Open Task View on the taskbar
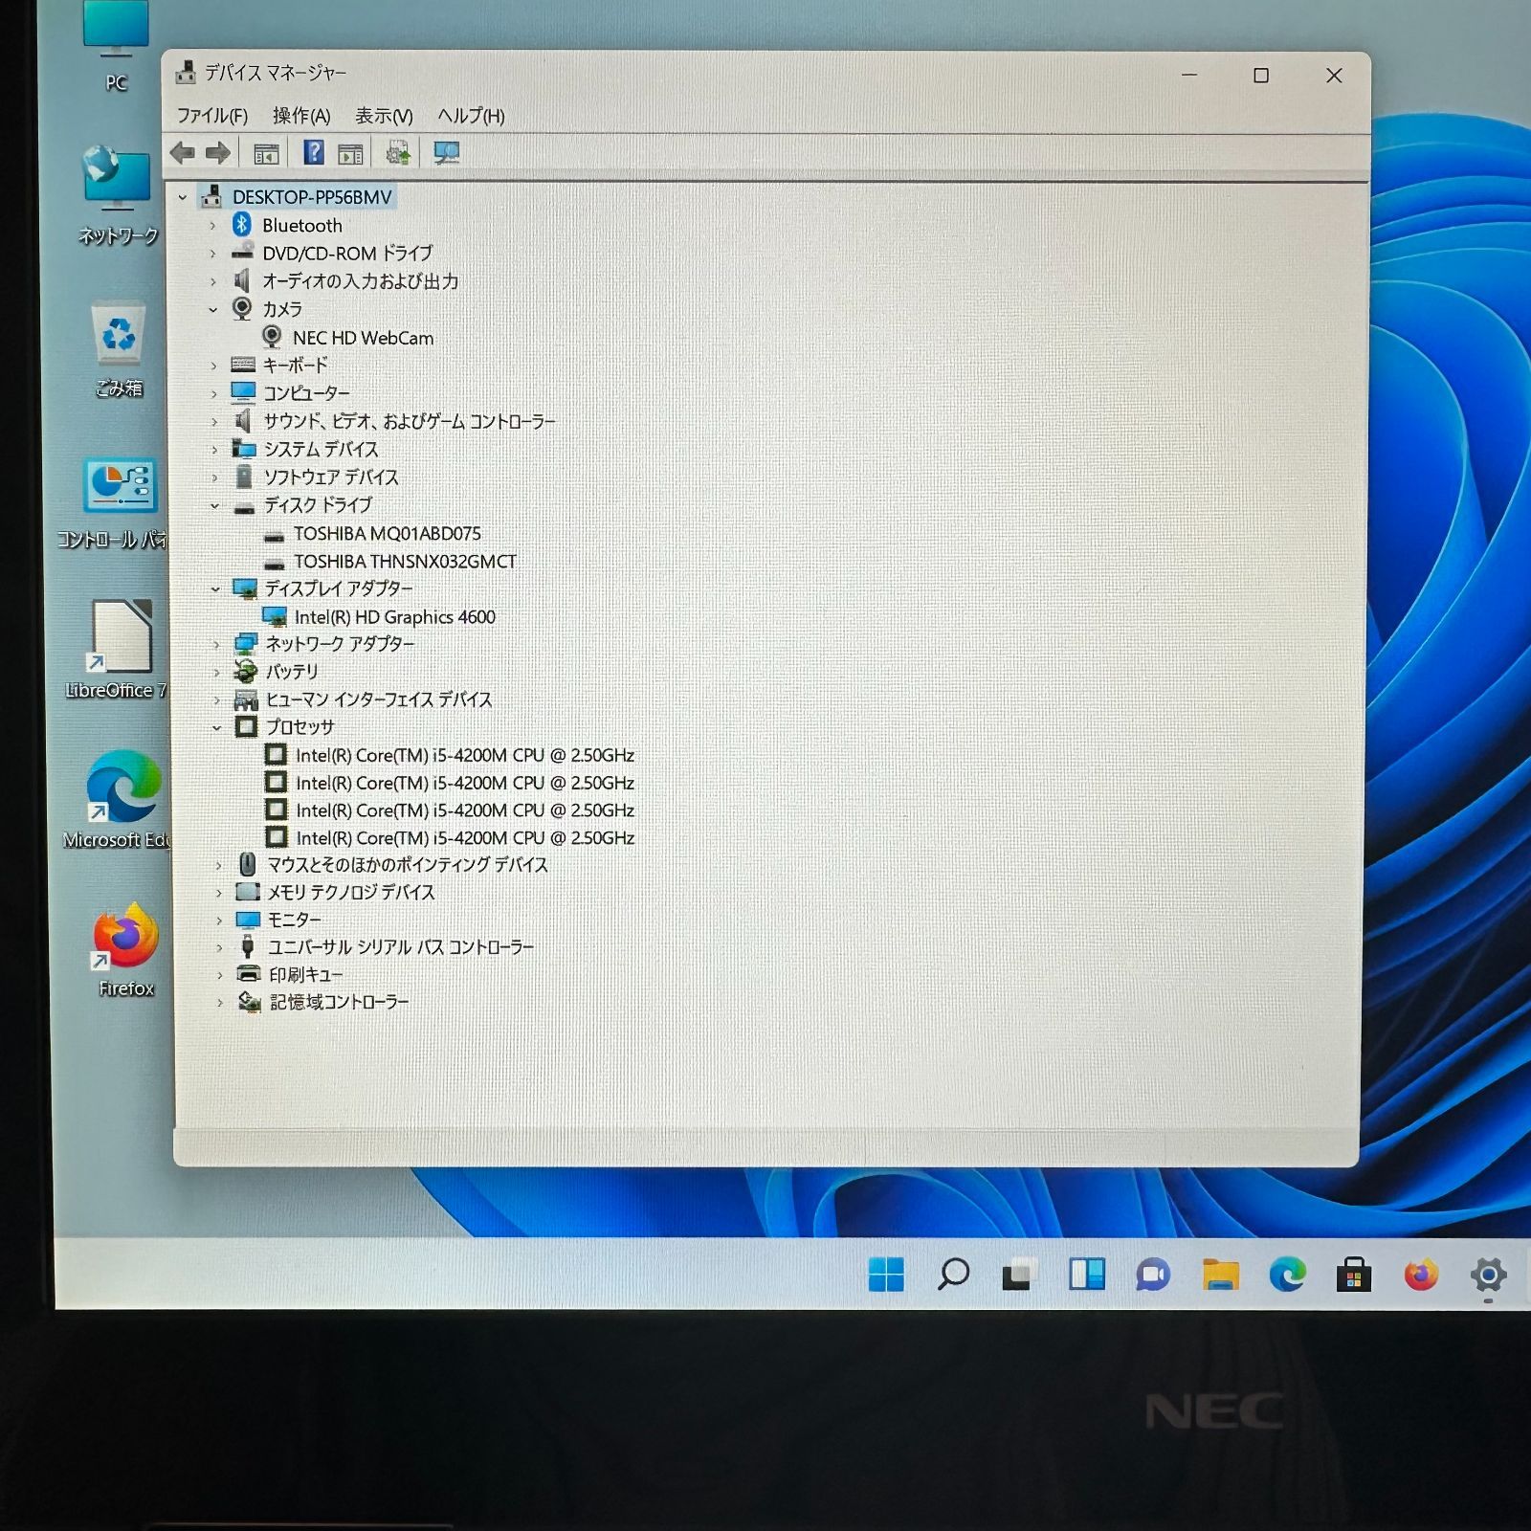This screenshot has width=1531, height=1531. (1019, 1275)
